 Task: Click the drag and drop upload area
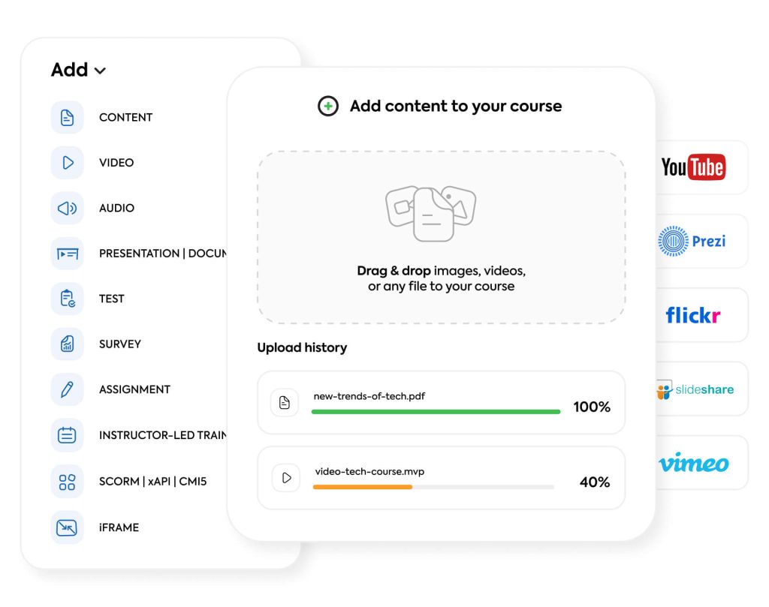click(x=441, y=237)
